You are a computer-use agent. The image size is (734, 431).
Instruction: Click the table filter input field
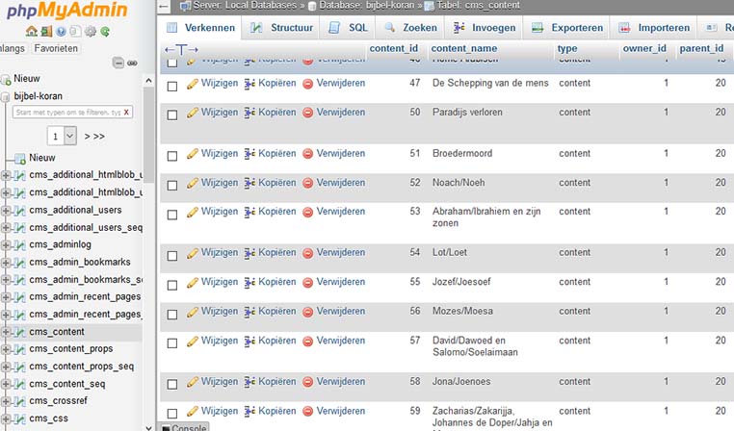66,113
